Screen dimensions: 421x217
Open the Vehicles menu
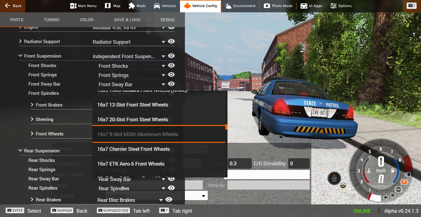[x=165, y=6]
